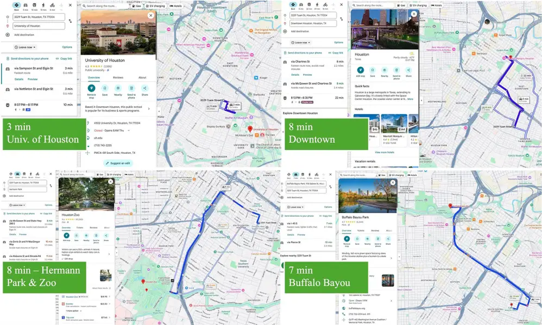The width and height of the screenshot is (542, 325).
Task: Open the About tab on University of Houston card
Action: click(142, 77)
